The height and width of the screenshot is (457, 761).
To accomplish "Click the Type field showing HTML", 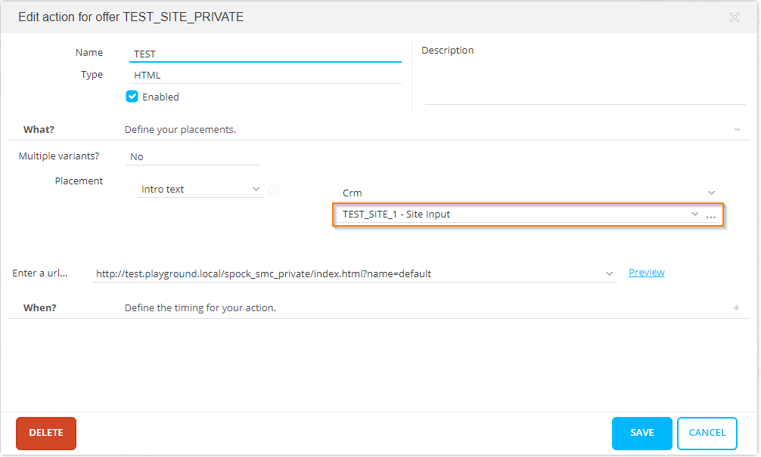I will click(x=265, y=75).
